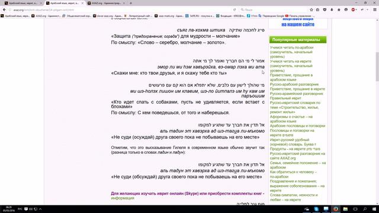Open the Переводчик Google bookmark
This screenshot has height=213, width=379.
[271, 16]
